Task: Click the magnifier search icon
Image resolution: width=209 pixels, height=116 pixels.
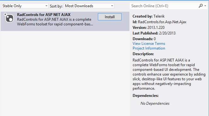Action: coord(200,6)
